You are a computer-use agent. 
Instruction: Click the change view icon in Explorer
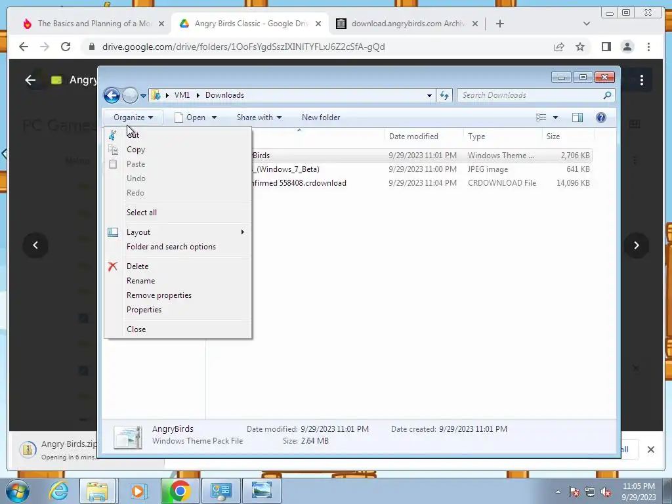pyautogui.click(x=541, y=117)
